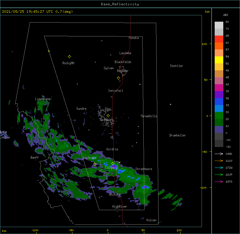Viewport: 240px width, 234px height.
Task: Pick the red 60-65 dBZ legend swatch
Action: click(219, 39)
